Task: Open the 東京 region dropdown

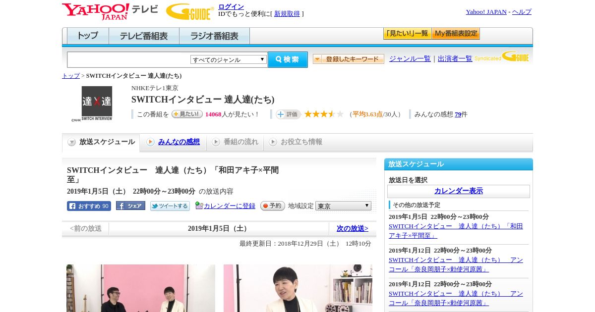Action: [x=343, y=206]
